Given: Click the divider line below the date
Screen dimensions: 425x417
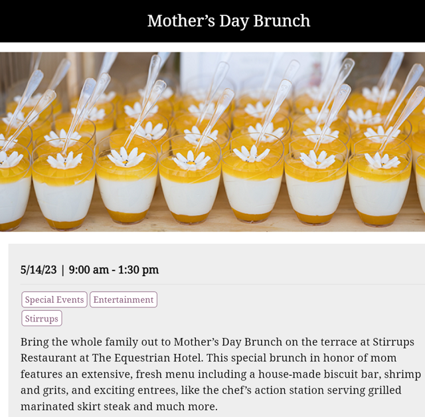Looking at the screenshot, I should (222, 284).
